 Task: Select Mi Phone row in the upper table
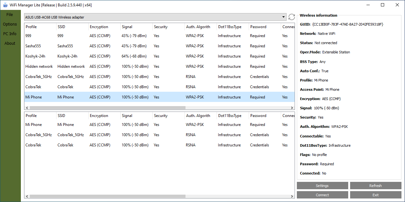point(159,97)
